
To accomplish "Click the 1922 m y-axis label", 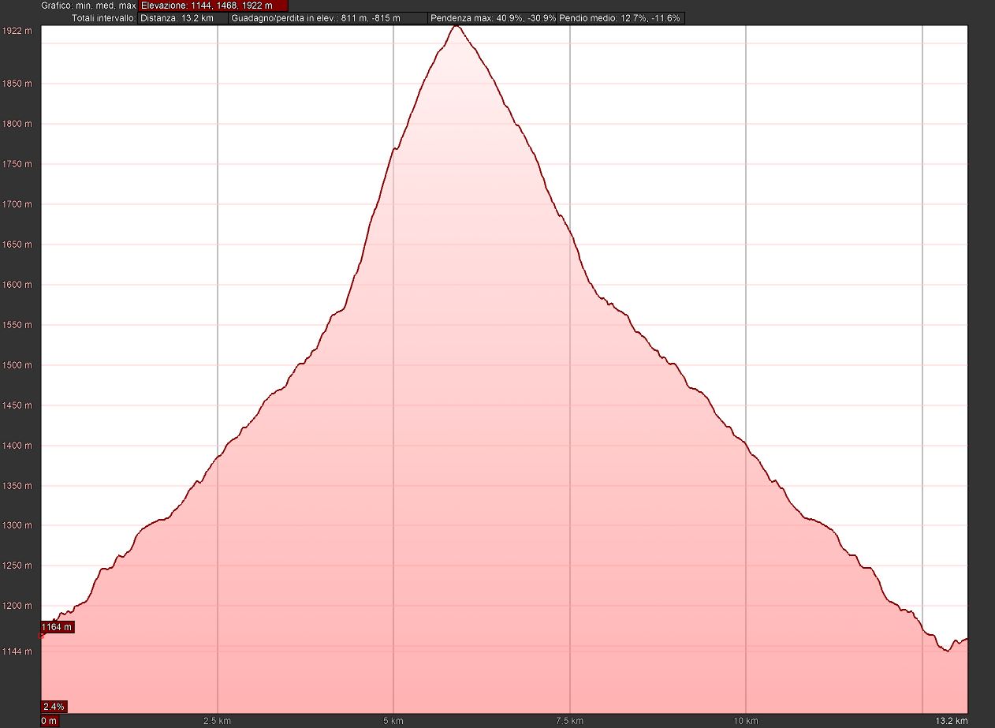I will tap(17, 31).
